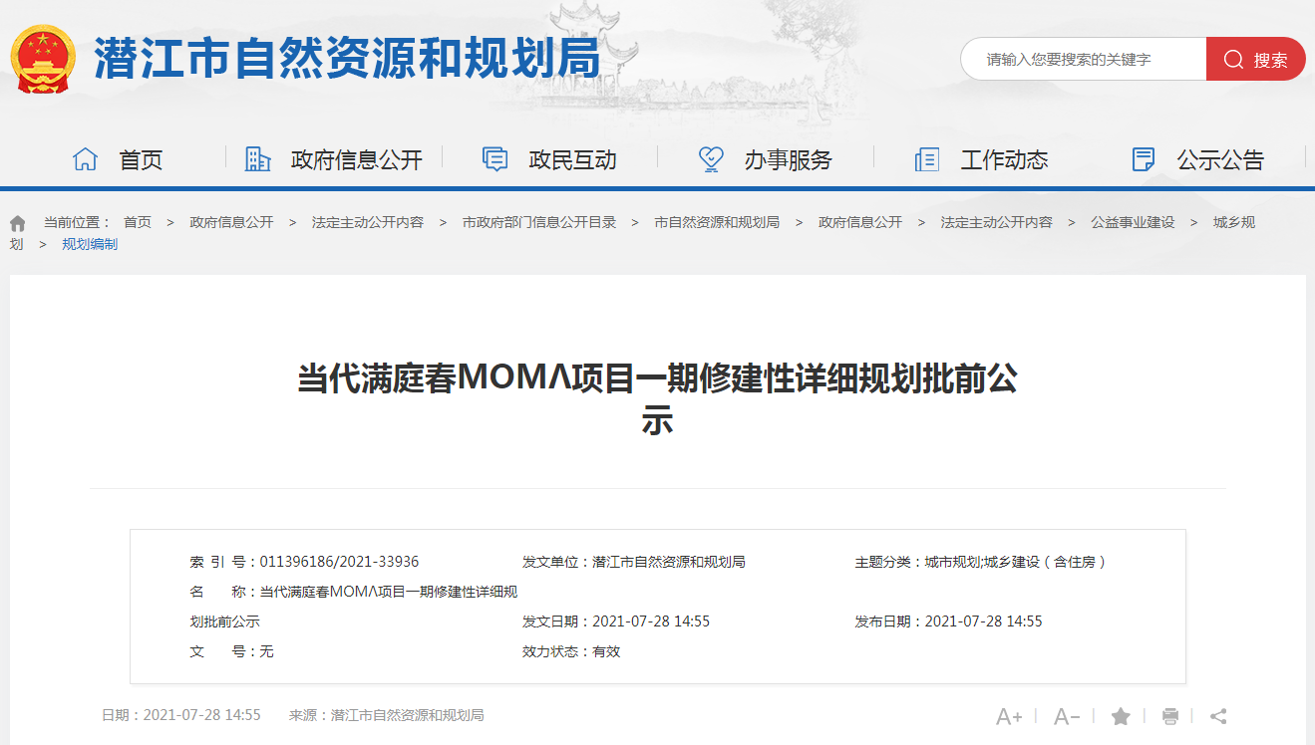Decrease font size with A- icon

(x=1067, y=716)
